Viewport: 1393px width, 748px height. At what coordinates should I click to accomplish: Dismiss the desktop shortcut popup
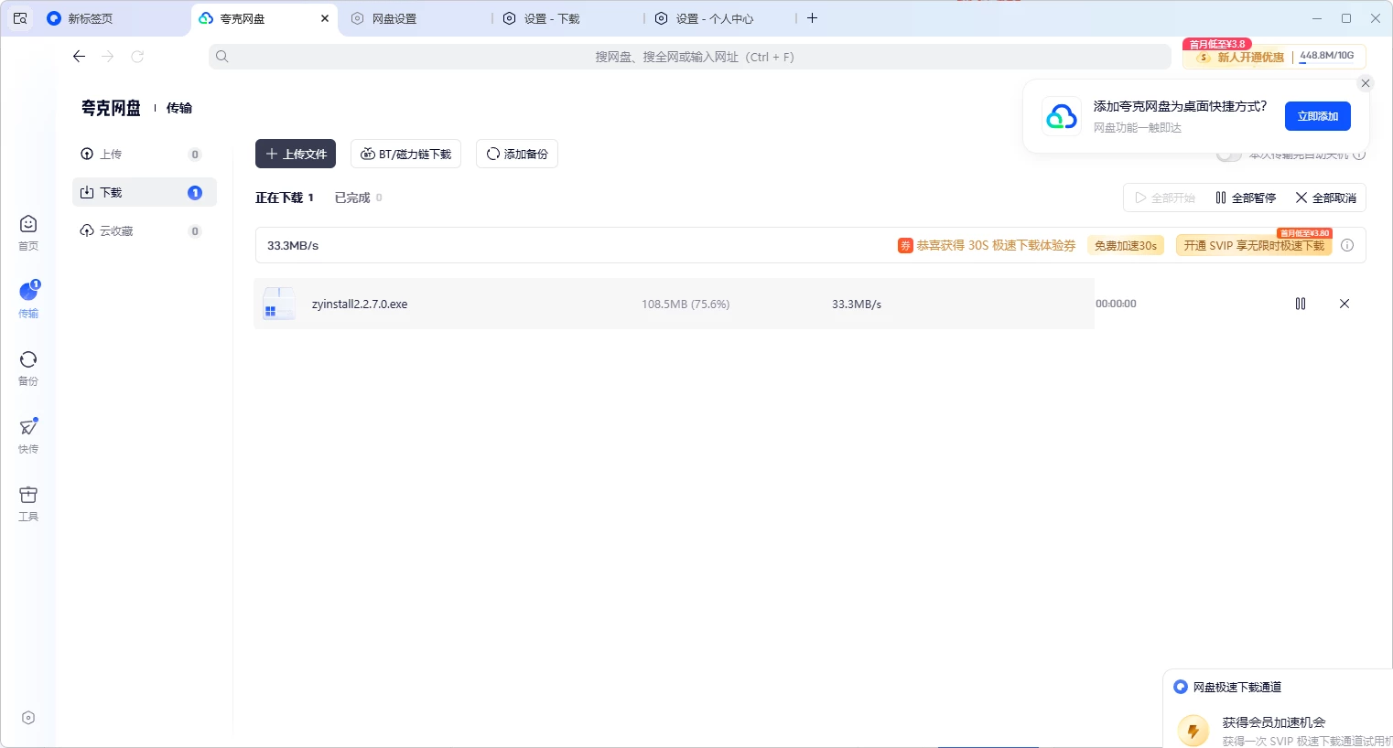(x=1365, y=83)
